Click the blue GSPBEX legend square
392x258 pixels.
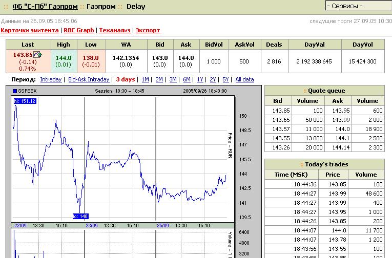(15, 91)
